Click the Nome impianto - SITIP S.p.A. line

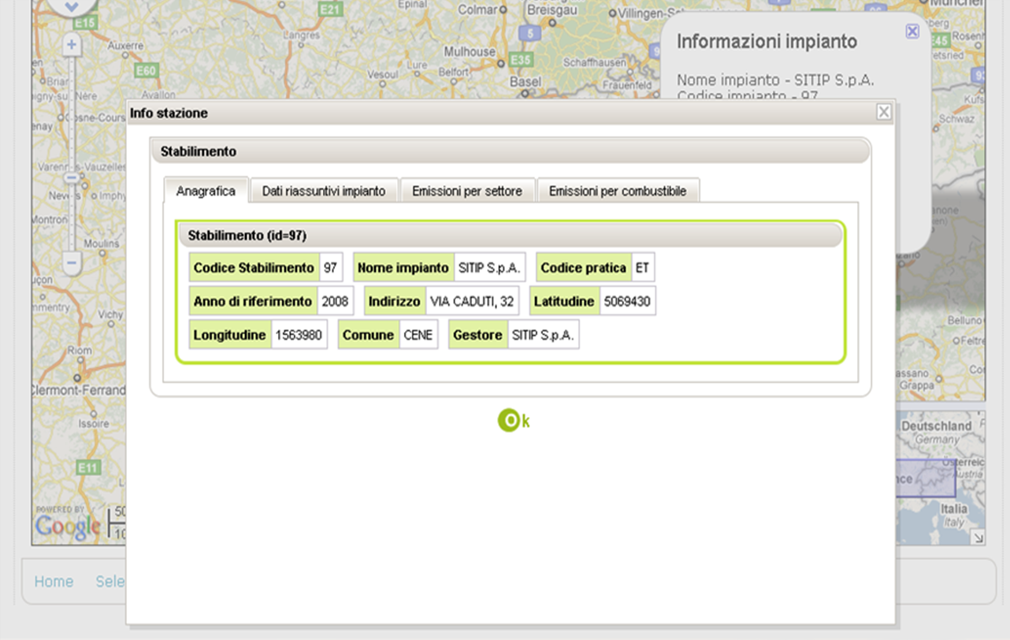tap(775, 80)
